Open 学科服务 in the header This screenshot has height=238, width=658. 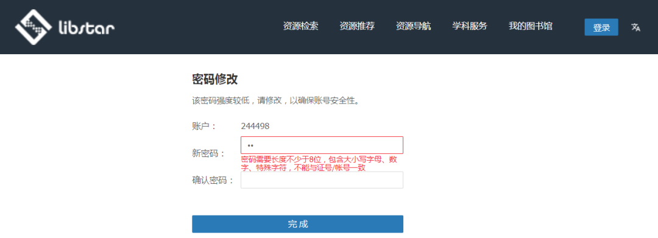470,26
